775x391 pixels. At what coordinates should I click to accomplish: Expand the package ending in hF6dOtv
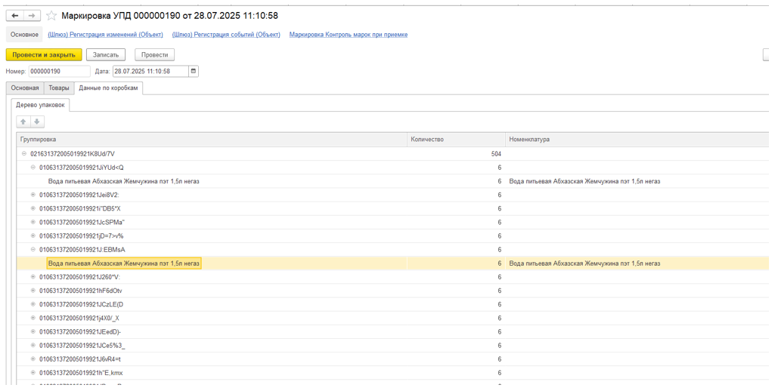[33, 291]
